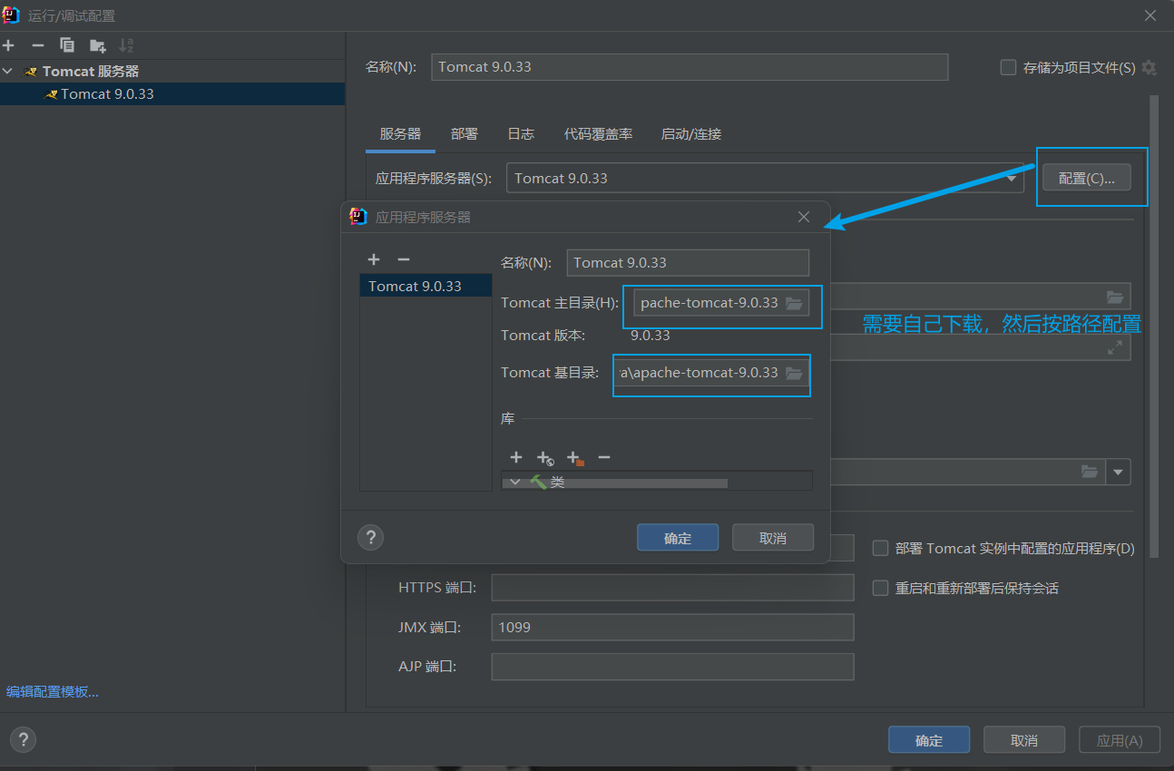This screenshot has width=1174, height=771.
Task: Browse folder for Tomcat 基目录
Action: pyautogui.click(x=794, y=373)
